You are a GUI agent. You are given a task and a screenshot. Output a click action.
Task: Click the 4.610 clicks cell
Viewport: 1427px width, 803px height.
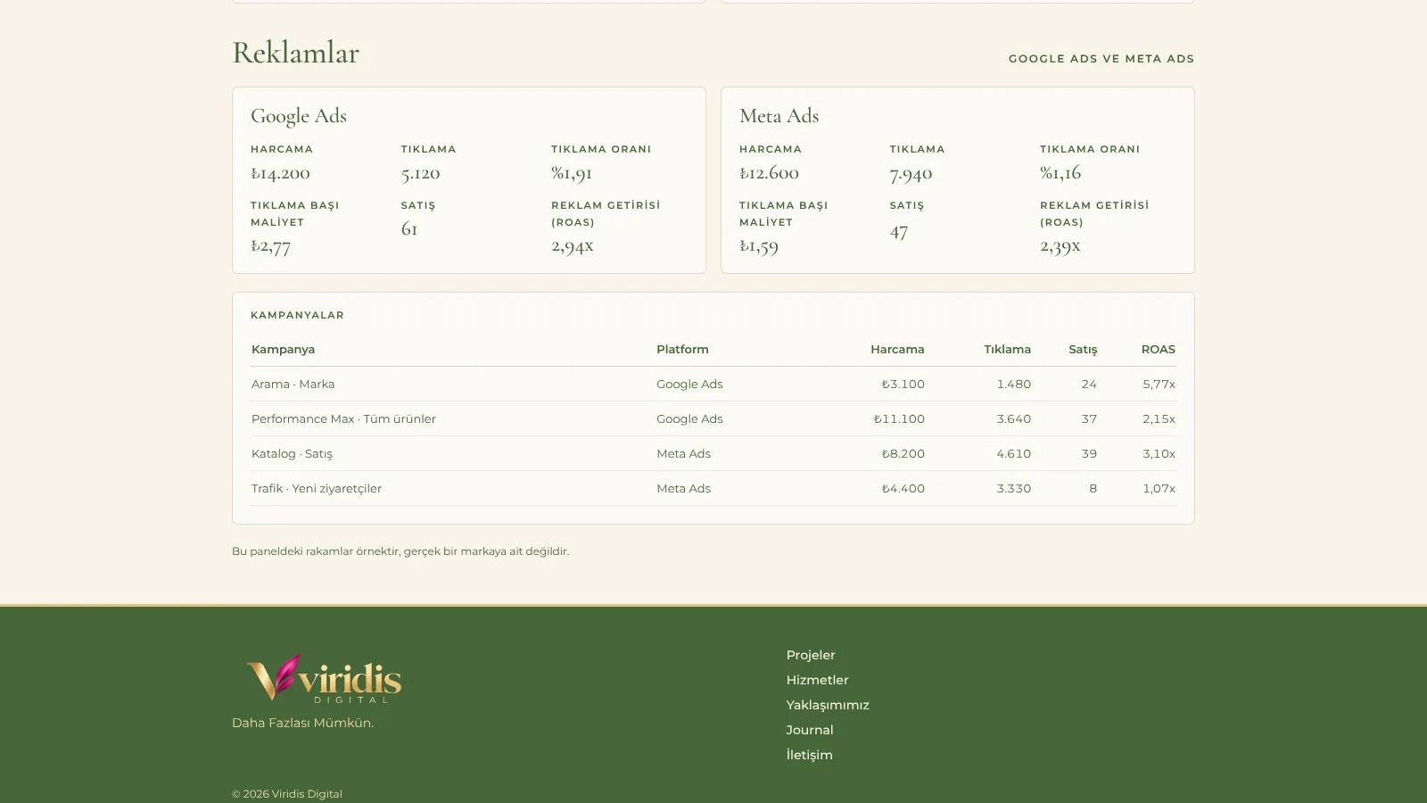coord(1013,454)
